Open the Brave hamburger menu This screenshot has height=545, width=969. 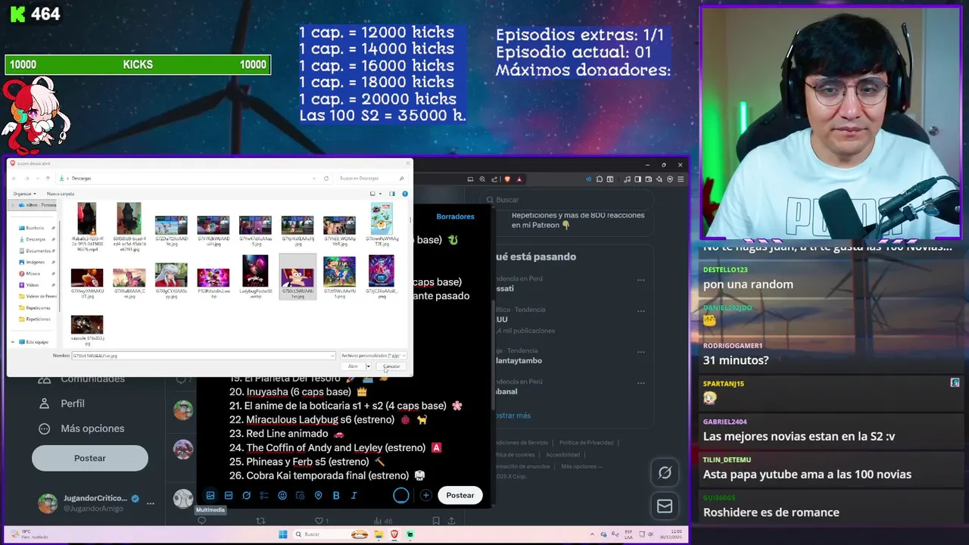click(681, 179)
